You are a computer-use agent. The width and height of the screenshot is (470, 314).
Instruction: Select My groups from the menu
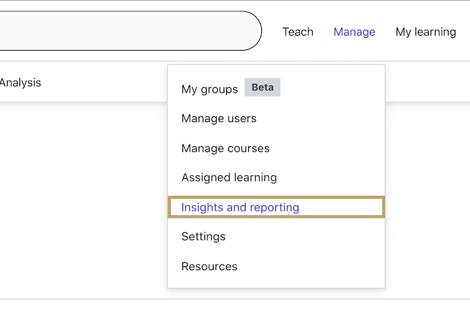pyautogui.click(x=209, y=89)
